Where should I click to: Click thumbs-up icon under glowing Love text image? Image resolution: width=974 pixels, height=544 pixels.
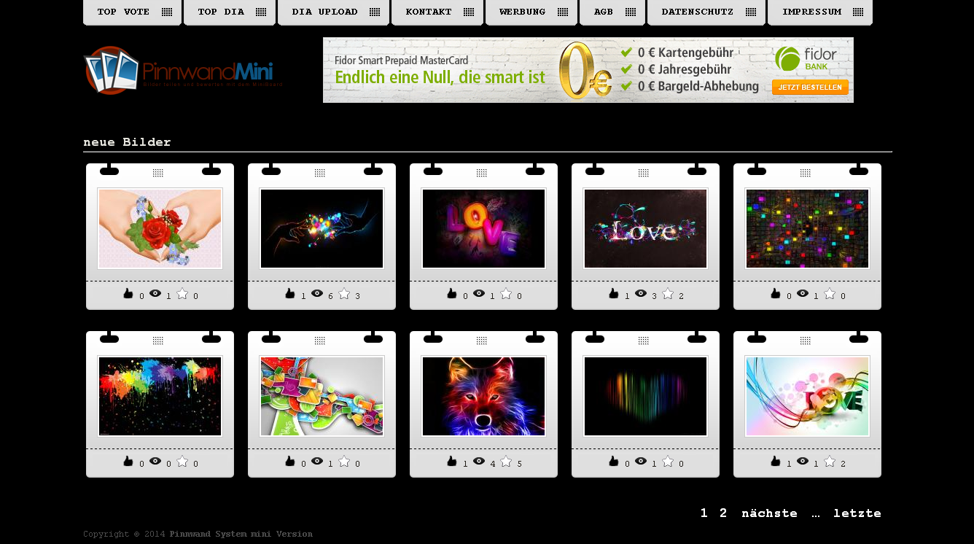(614, 294)
